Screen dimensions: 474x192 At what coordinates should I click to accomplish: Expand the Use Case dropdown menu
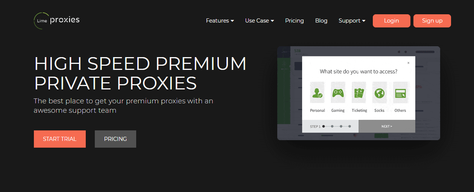click(260, 21)
